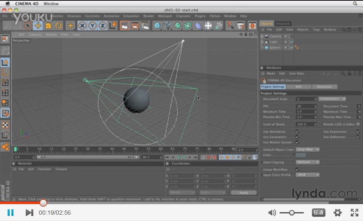Click the orange layout icon at toolbar end

click(x=252, y=26)
